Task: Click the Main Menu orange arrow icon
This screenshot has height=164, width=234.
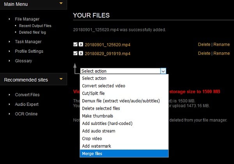Action: point(60,4)
